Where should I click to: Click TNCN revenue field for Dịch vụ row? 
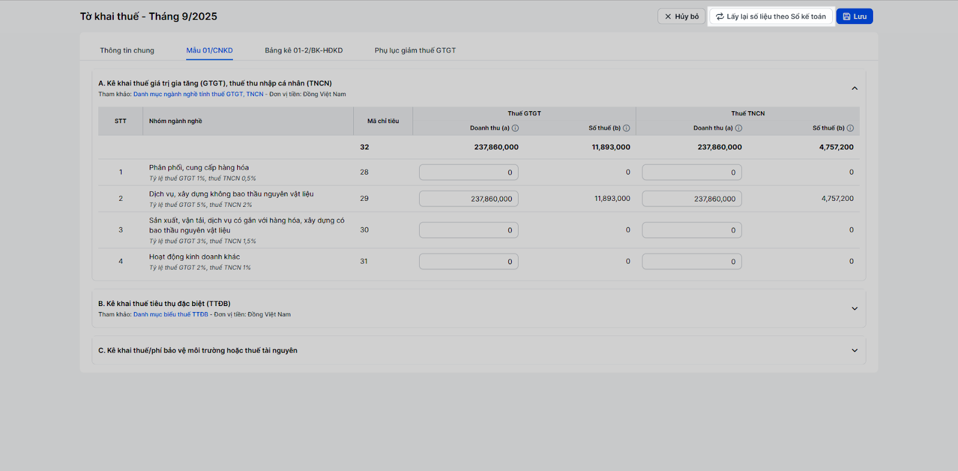[692, 199]
